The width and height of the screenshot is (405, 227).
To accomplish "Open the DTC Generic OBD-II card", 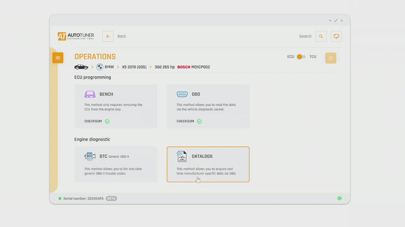I will pyautogui.click(x=115, y=164).
